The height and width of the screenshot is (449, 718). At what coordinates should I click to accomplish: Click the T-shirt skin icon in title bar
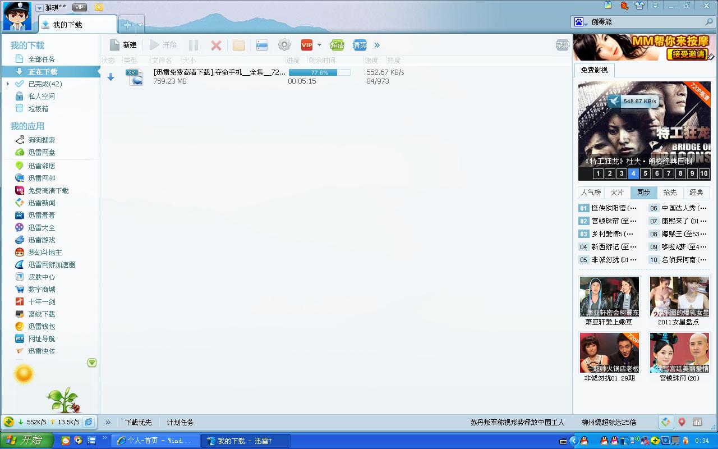click(x=639, y=6)
